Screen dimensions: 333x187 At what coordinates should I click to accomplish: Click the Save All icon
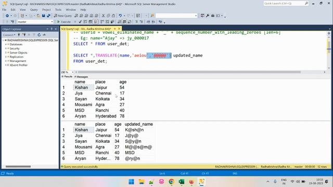(x=48, y=16)
